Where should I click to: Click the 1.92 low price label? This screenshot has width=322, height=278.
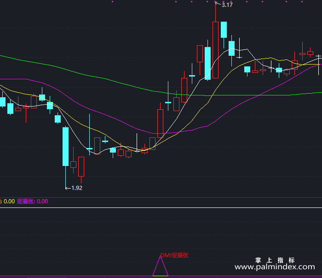(x=77, y=188)
